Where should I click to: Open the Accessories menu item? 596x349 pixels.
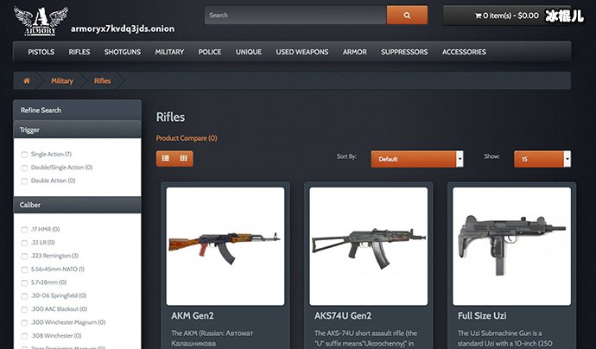pos(464,52)
